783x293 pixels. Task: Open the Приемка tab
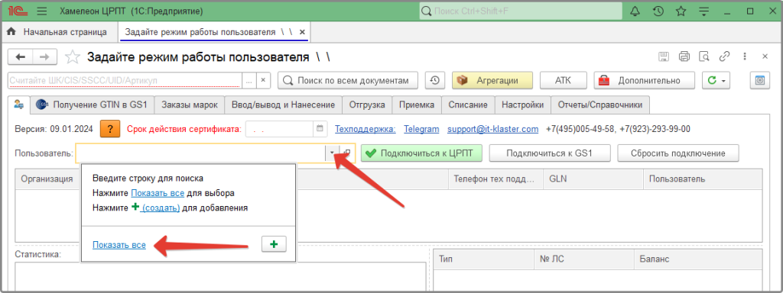(x=417, y=105)
